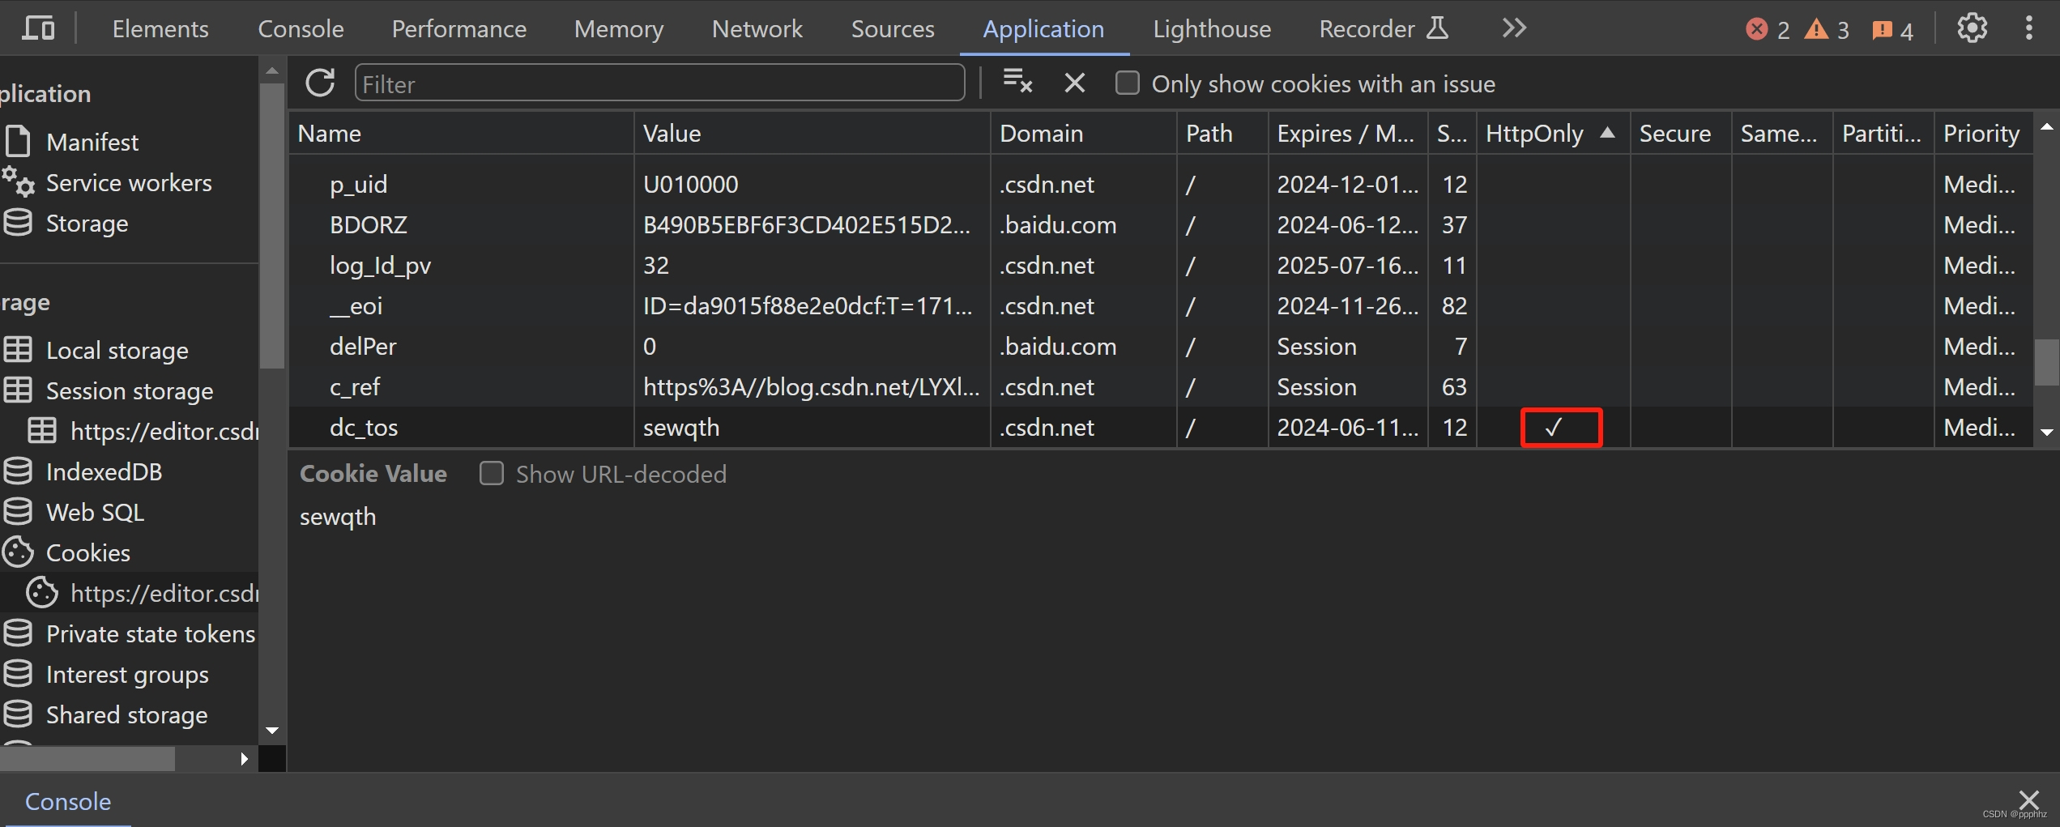The image size is (2060, 827).
Task: Delete the selected cookie with X
Action: (x=1074, y=83)
